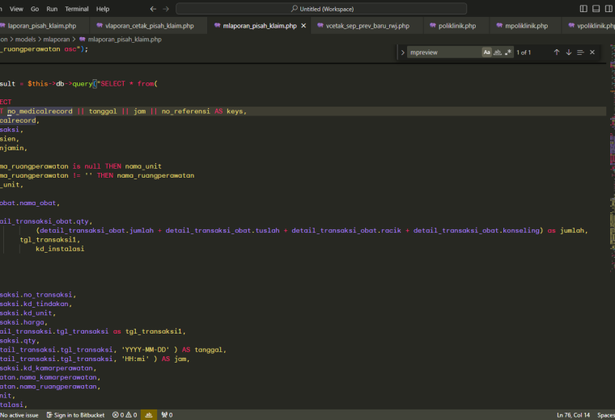Go to next find match
The image size is (615, 420).
click(x=569, y=52)
